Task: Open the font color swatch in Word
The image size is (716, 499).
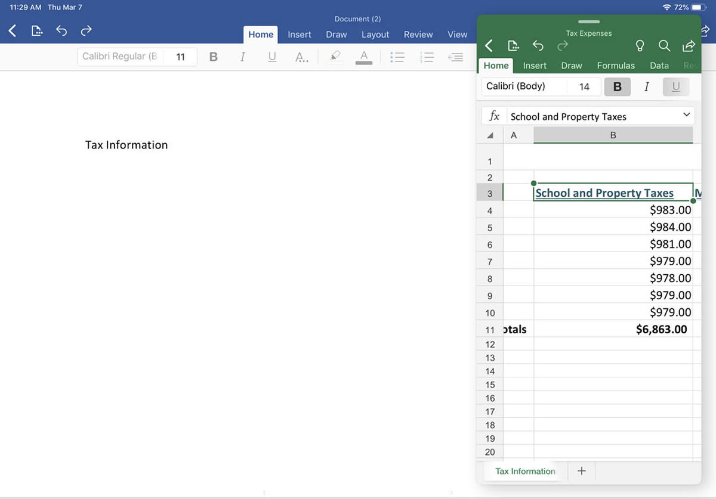Action: 363,57
